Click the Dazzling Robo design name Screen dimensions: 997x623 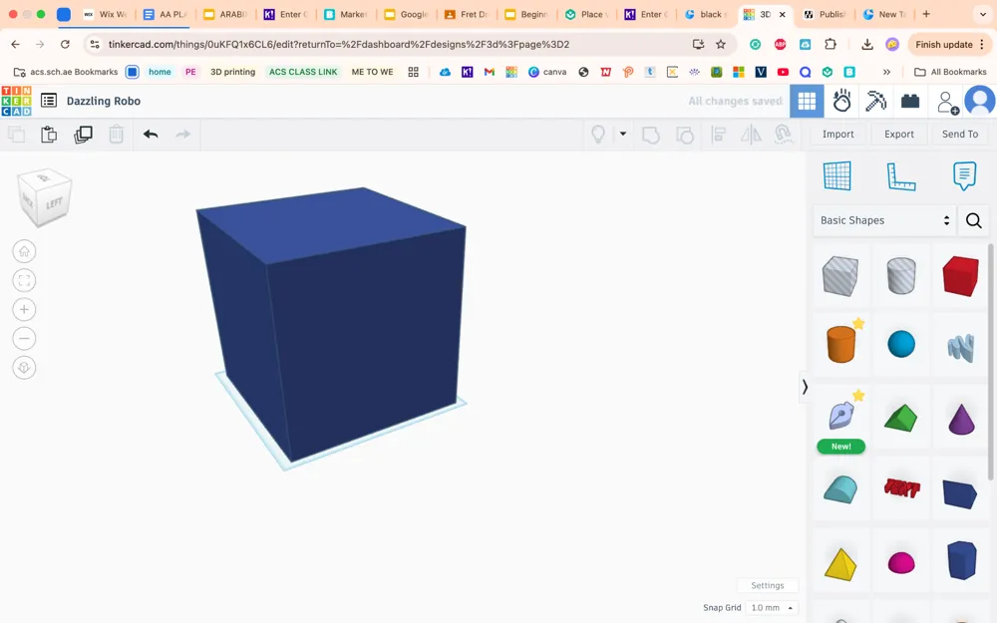pyautogui.click(x=104, y=101)
